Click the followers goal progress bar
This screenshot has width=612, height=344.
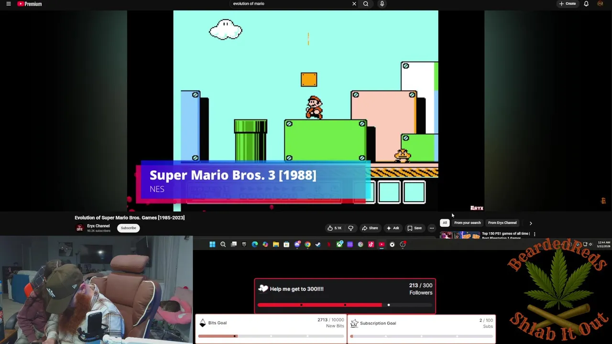pos(345,305)
